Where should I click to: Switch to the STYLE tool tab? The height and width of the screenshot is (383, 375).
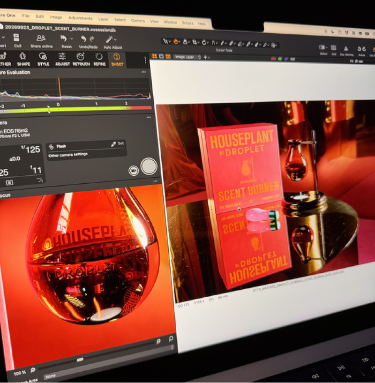43,60
